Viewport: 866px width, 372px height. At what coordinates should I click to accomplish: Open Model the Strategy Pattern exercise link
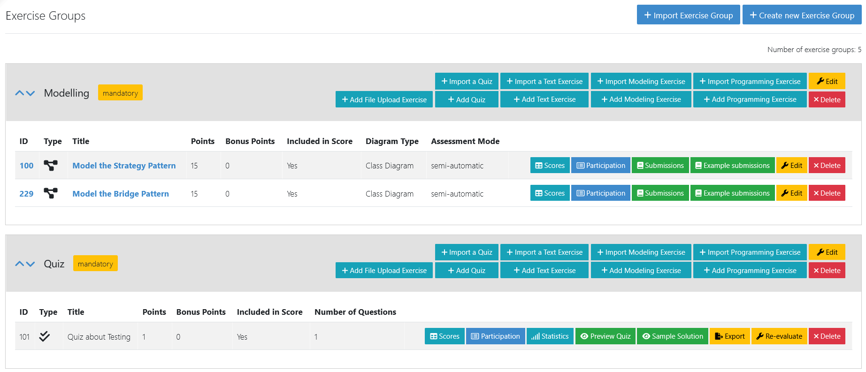[124, 166]
